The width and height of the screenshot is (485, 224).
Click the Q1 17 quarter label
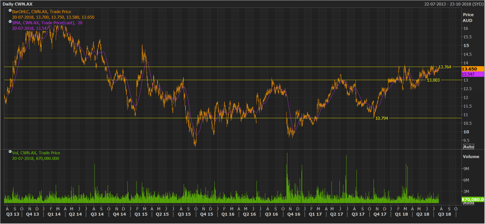[x=315, y=214]
